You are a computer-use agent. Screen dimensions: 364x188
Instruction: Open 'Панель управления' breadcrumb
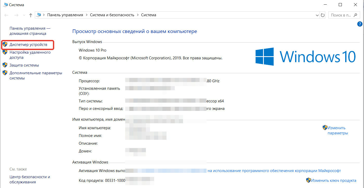point(65,15)
